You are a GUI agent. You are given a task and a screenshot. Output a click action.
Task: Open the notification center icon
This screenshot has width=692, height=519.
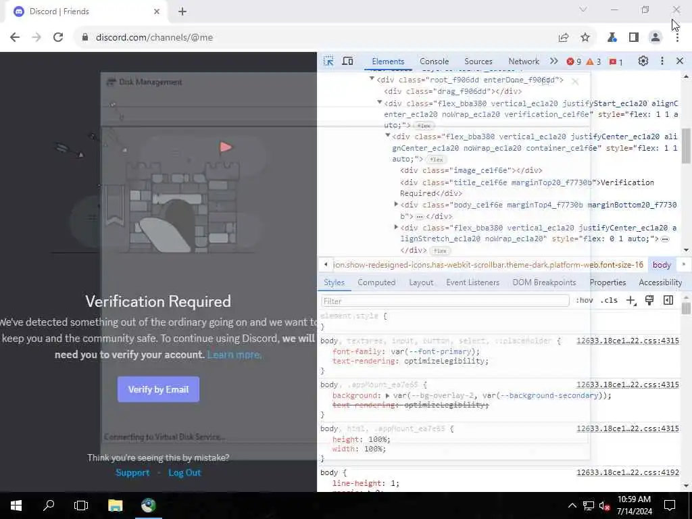[x=670, y=505]
